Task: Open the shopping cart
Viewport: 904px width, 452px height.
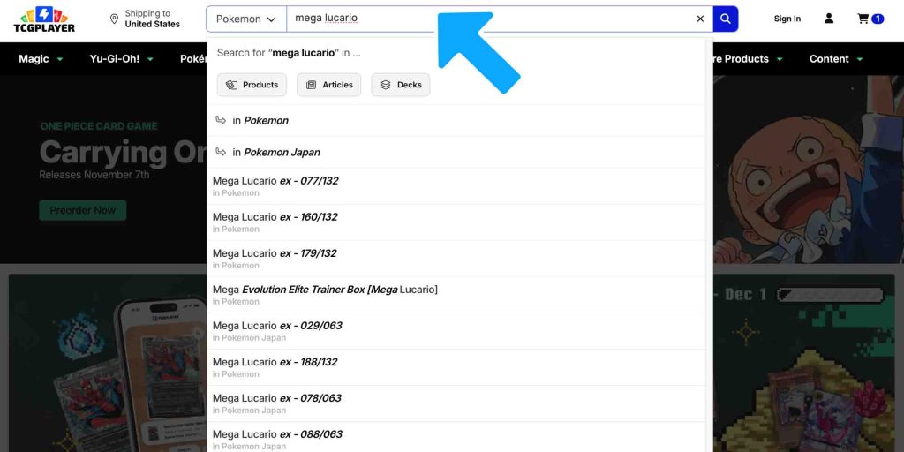Action: (869, 19)
